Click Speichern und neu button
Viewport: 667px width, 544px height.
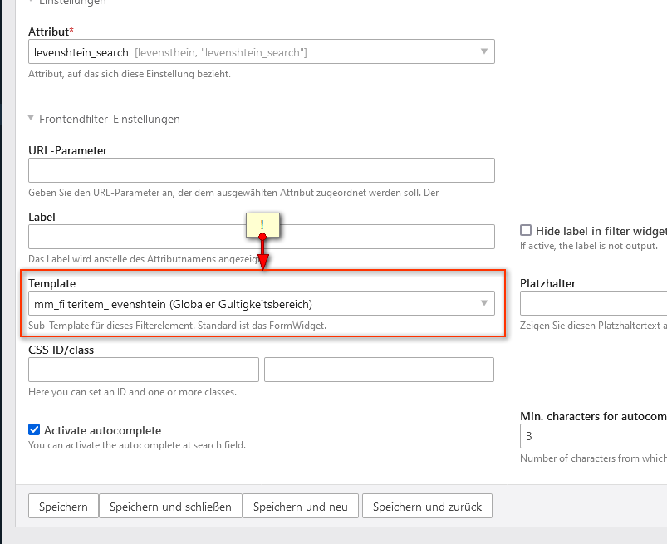point(302,506)
